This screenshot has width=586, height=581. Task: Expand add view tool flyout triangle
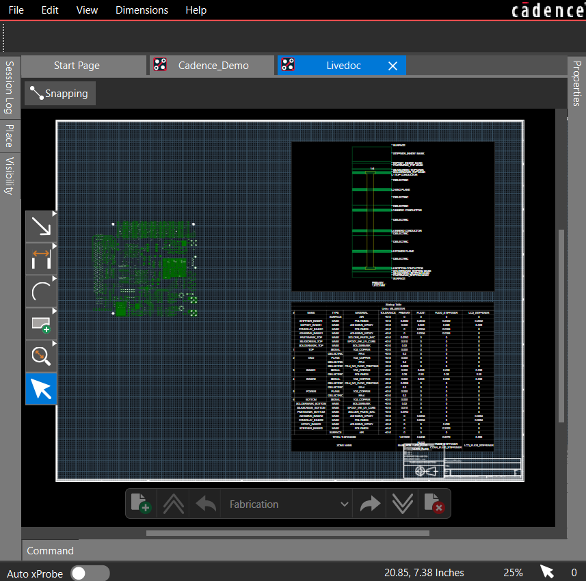point(54,311)
